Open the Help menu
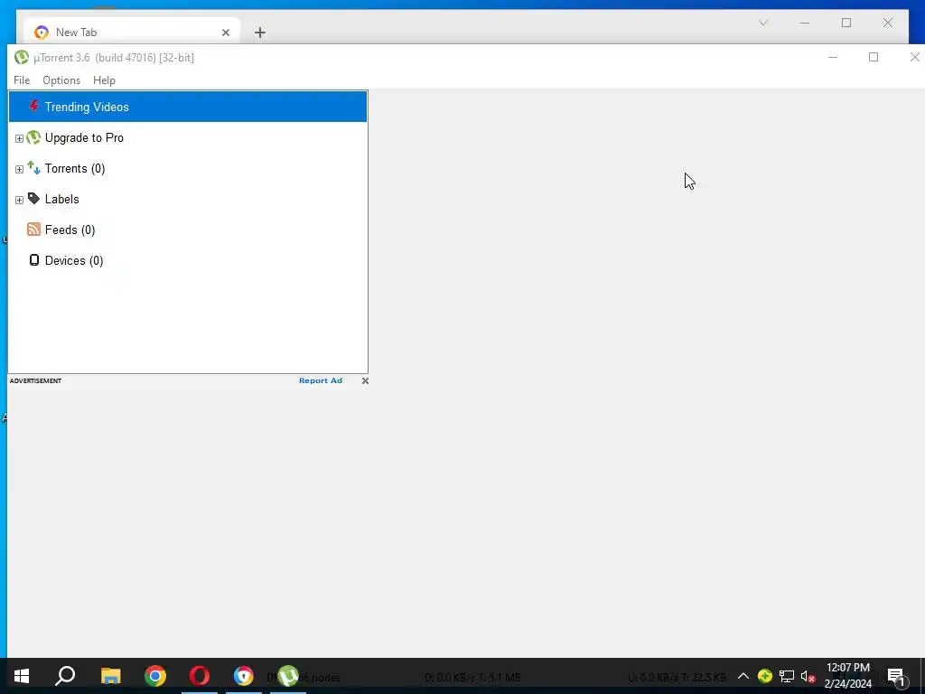925x694 pixels. [x=105, y=80]
